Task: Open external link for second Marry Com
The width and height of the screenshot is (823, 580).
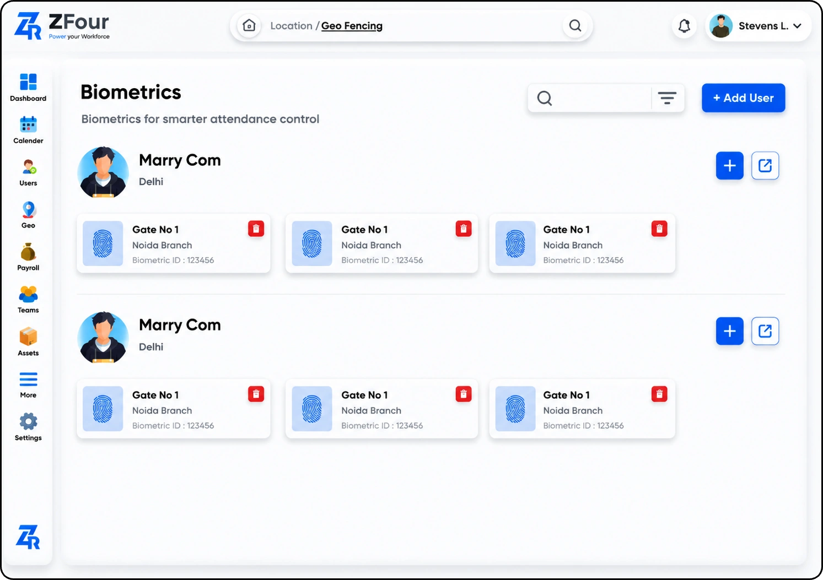Action: 765,331
